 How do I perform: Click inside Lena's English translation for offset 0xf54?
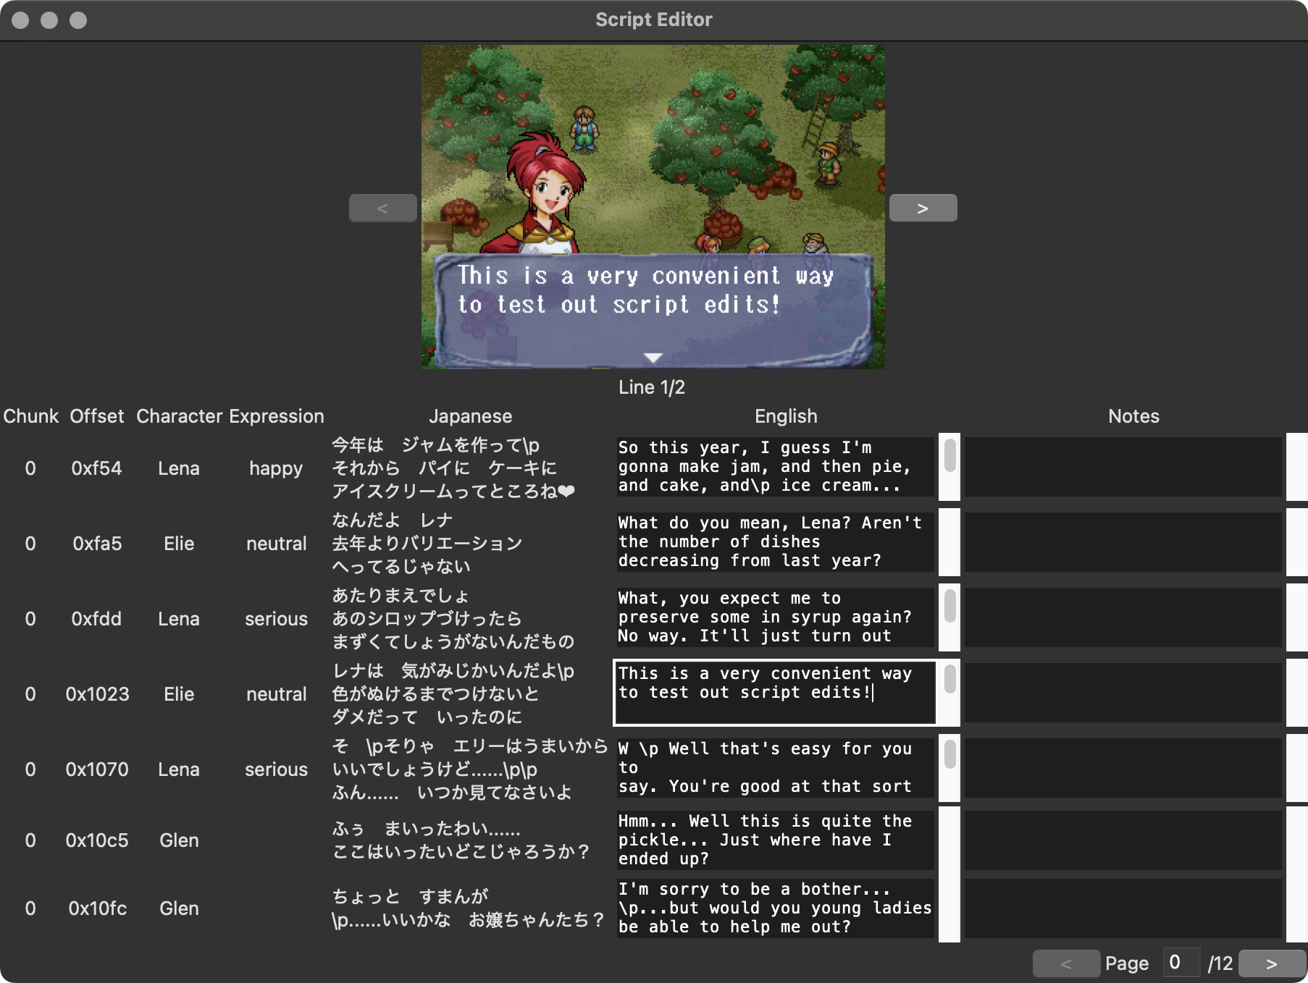tap(774, 467)
